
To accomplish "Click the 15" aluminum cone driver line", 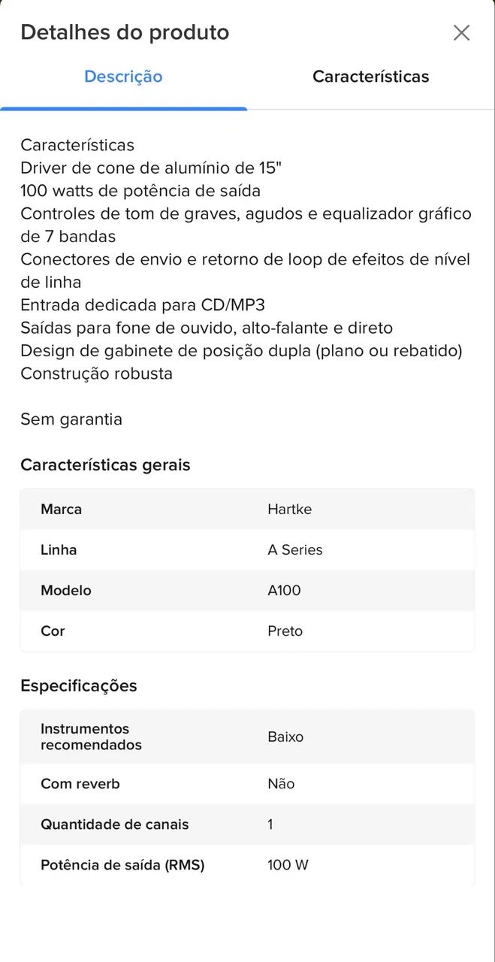I will tap(151, 168).
